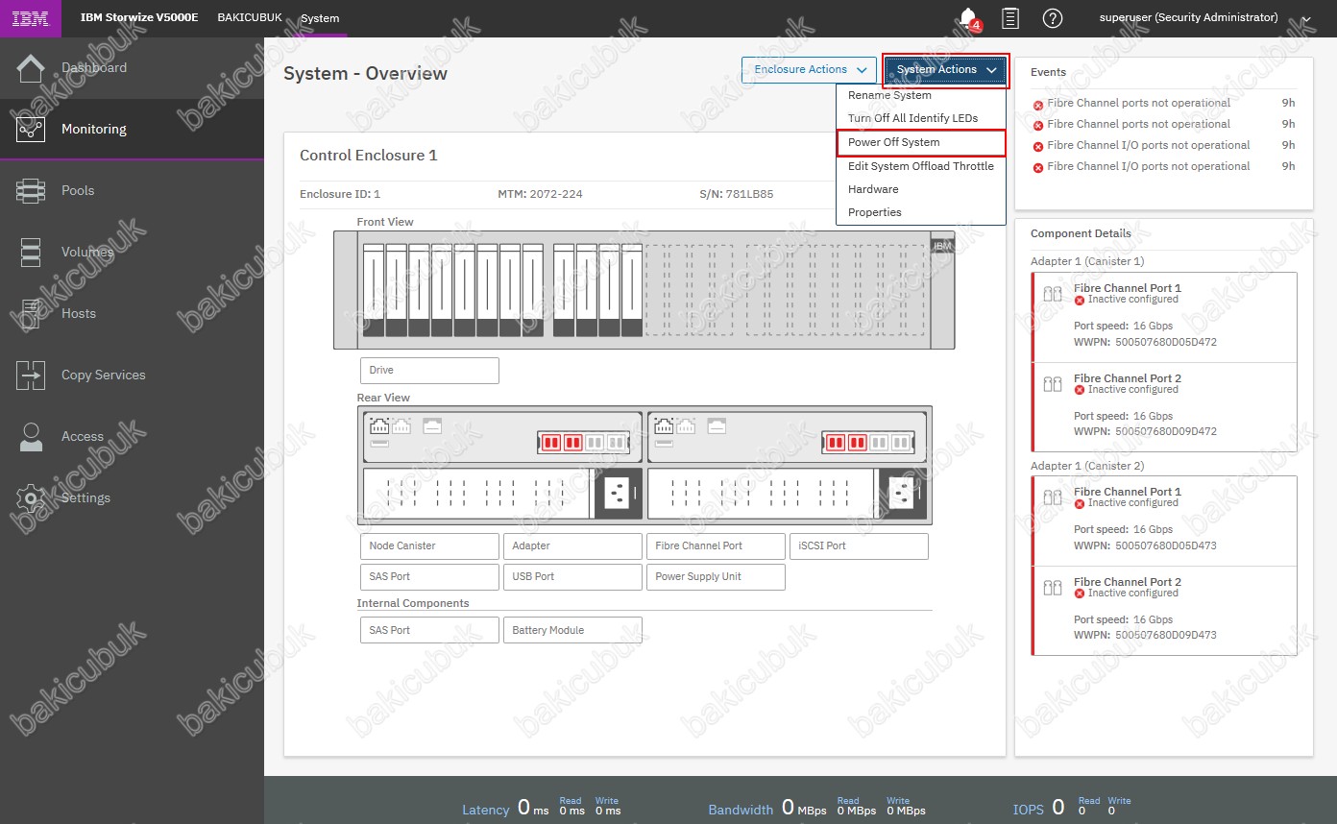The height and width of the screenshot is (824, 1337).
Task: Click the IOPS performance label
Action: (x=1029, y=810)
